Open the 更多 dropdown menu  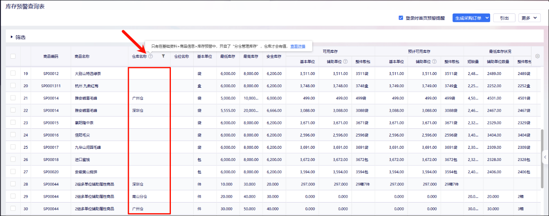pyautogui.click(x=530, y=18)
